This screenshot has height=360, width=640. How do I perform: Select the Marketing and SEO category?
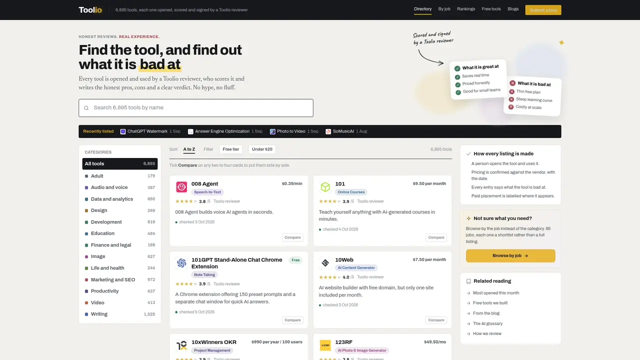click(120, 279)
